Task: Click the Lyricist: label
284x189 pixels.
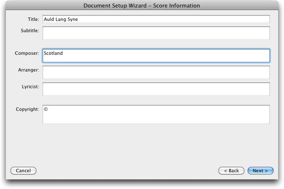Action: pyautogui.click(x=30, y=87)
